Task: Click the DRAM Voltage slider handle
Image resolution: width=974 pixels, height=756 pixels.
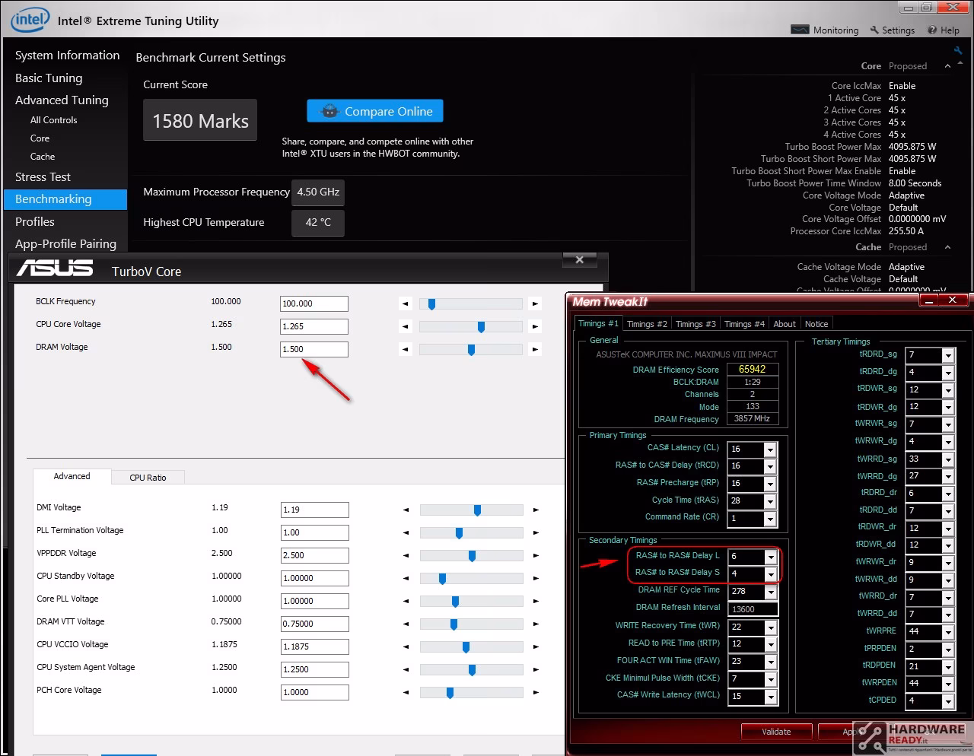Action: pos(471,349)
